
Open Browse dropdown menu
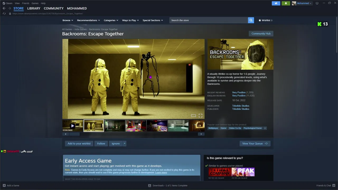pyautogui.click(x=68, y=20)
